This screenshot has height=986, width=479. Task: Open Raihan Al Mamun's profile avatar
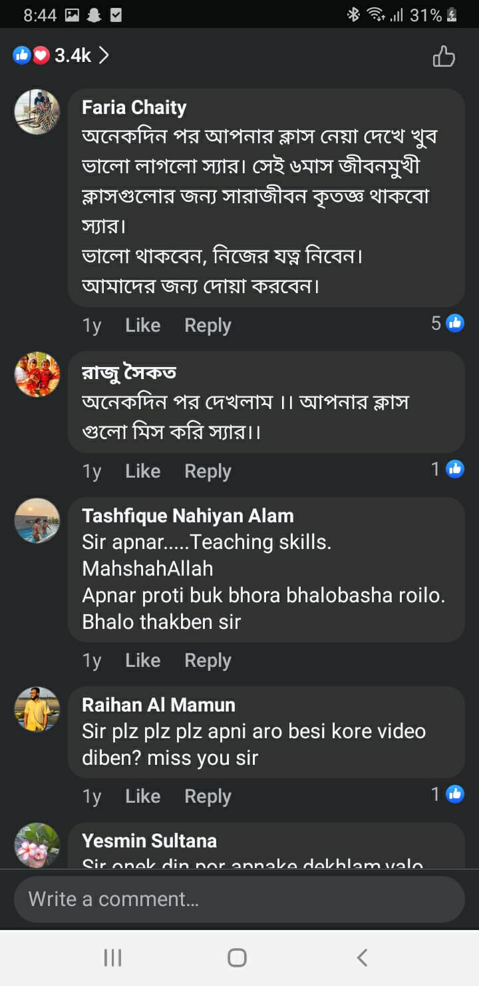pos(37,710)
